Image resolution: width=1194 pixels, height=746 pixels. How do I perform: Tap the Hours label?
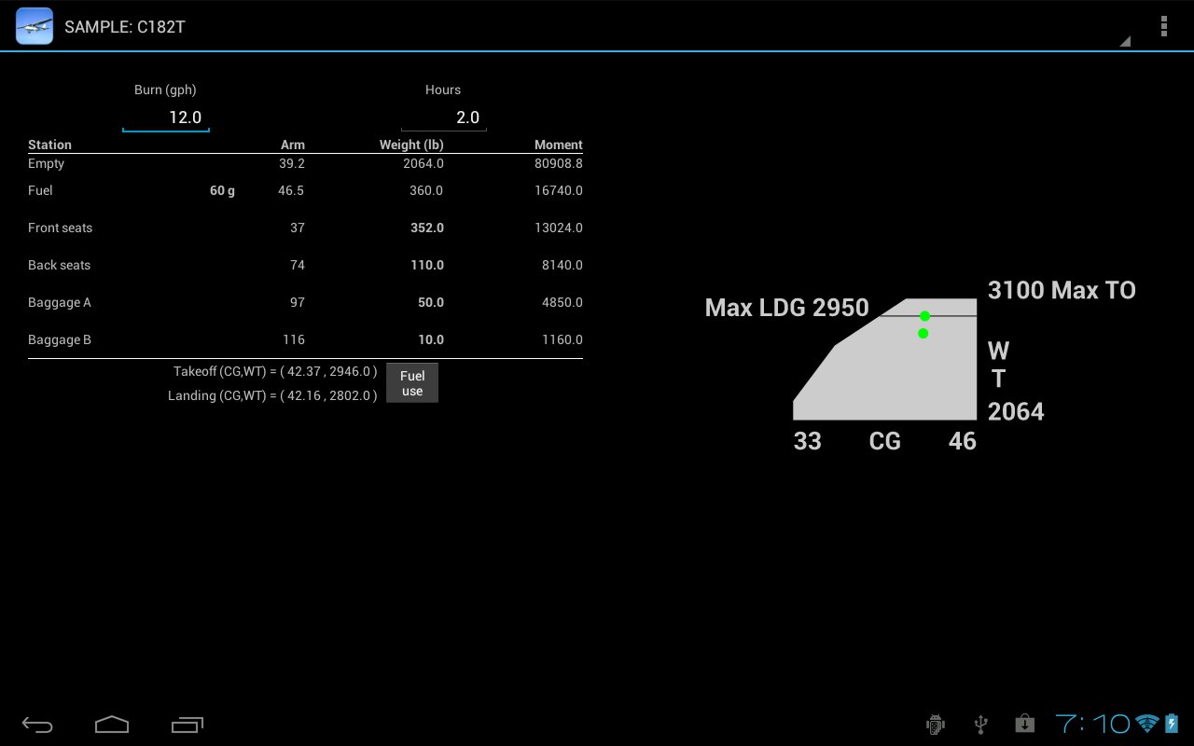click(443, 90)
